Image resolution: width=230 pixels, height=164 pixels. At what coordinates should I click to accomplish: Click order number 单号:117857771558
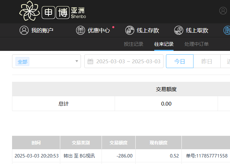207,156
